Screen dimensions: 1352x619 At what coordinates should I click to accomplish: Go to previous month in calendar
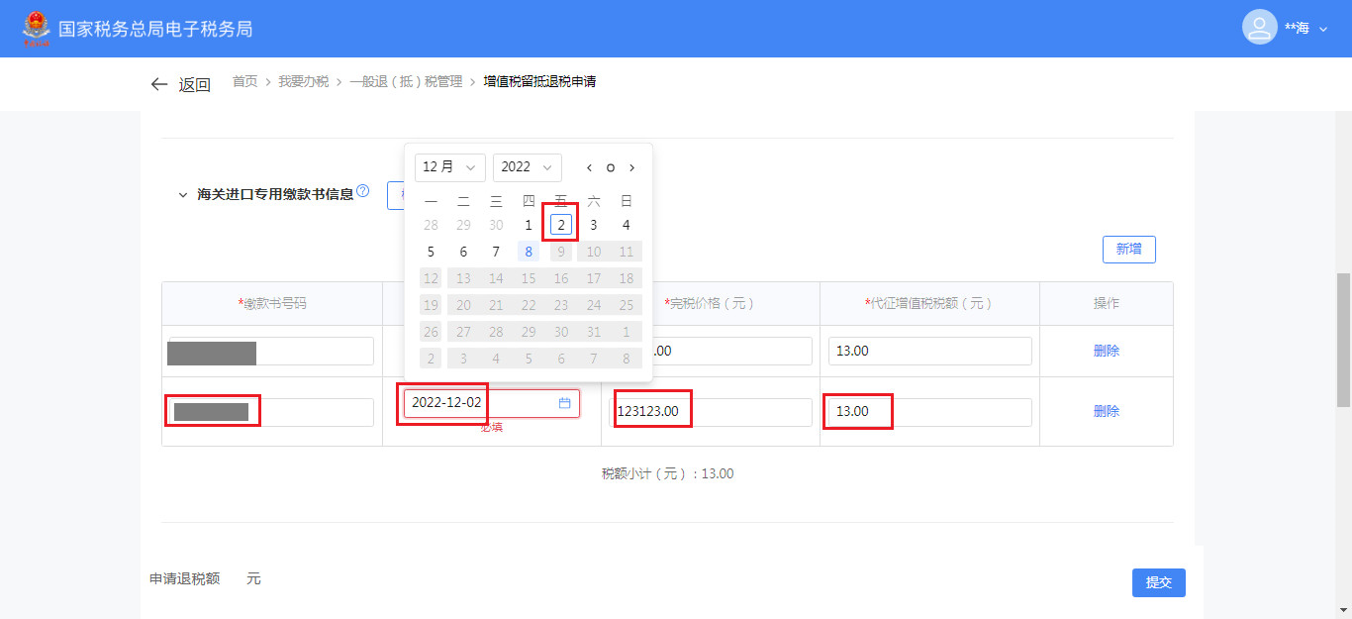[589, 167]
